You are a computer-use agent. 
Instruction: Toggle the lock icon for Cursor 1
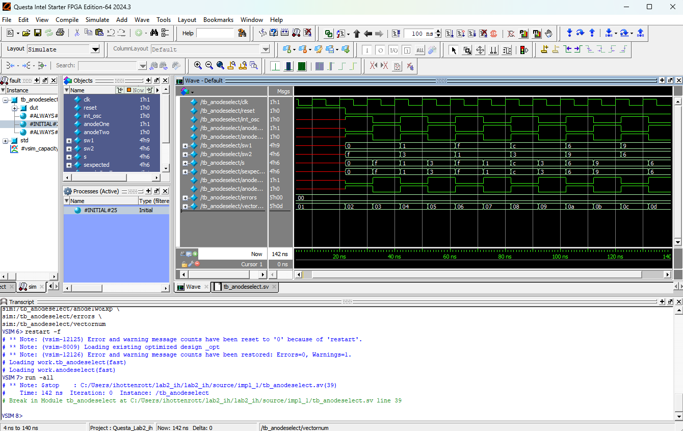[x=184, y=264]
